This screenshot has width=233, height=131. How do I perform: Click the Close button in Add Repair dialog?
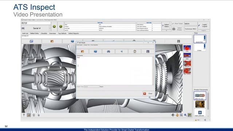coord(149,94)
